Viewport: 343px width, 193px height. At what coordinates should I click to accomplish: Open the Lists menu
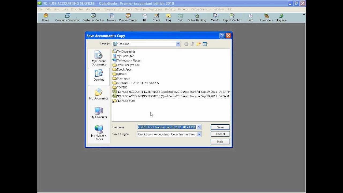coord(65,9)
